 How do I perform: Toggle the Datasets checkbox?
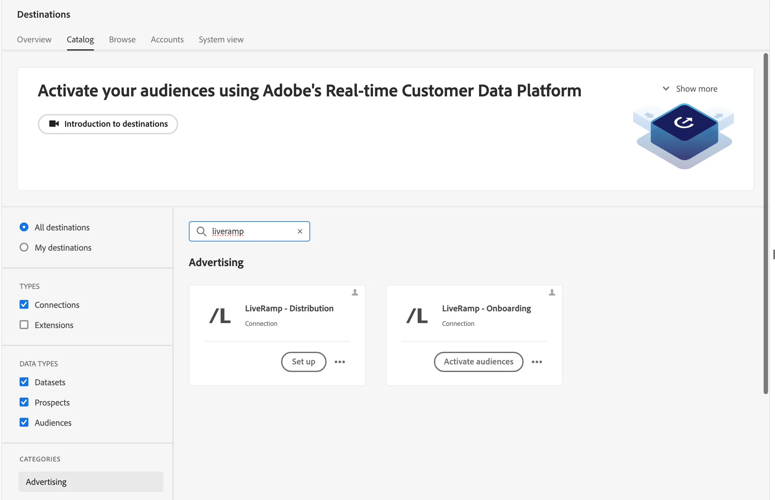pyautogui.click(x=24, y=382)
